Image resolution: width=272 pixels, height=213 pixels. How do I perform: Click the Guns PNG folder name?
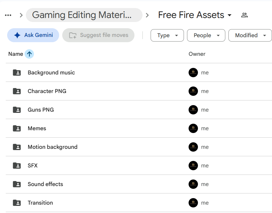[x=41, y=110]
